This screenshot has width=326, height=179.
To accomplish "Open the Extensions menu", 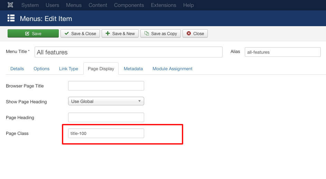I will tap(164, 5).
